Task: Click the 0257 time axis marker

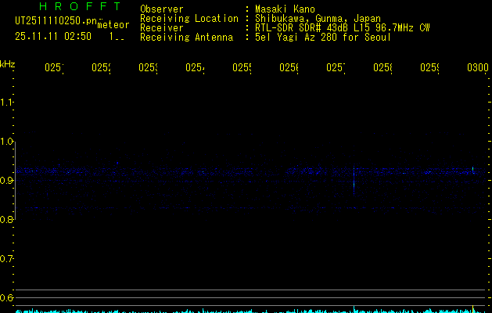Action: click(336, 68)
